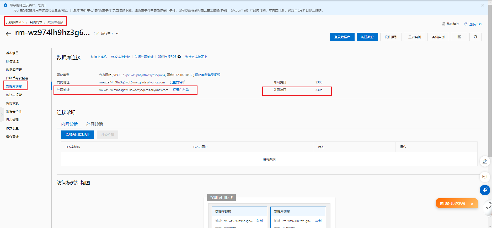Open the list view icon button
Image resolution: width=492 pixels, height=228 pixels.
459,37
